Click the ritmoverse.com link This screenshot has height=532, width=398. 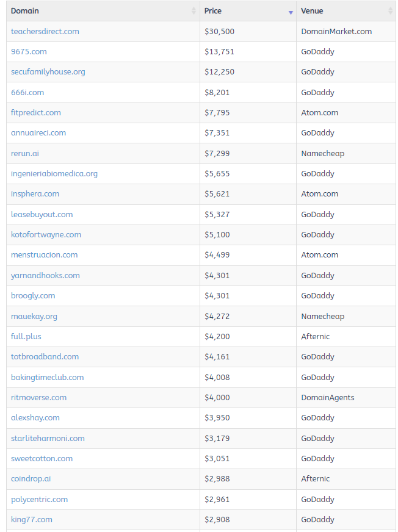pos(39,397)
